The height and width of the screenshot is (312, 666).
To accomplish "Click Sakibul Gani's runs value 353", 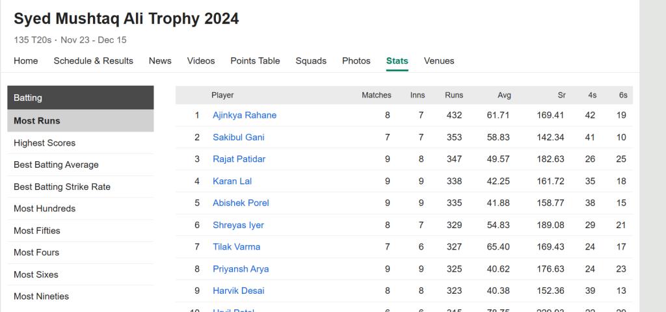I will click(454, 137).
